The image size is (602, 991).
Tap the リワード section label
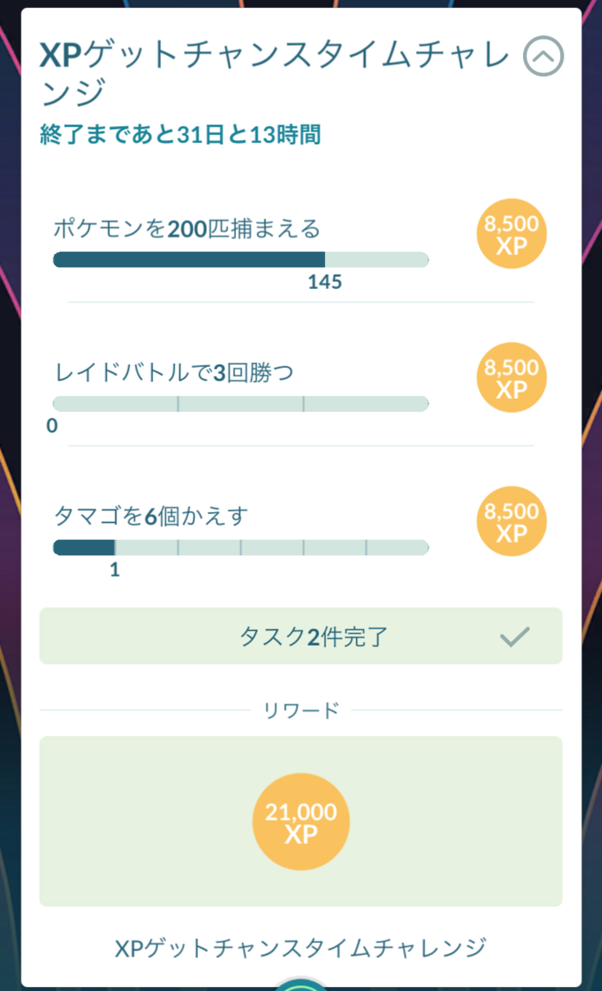point(301,711)
